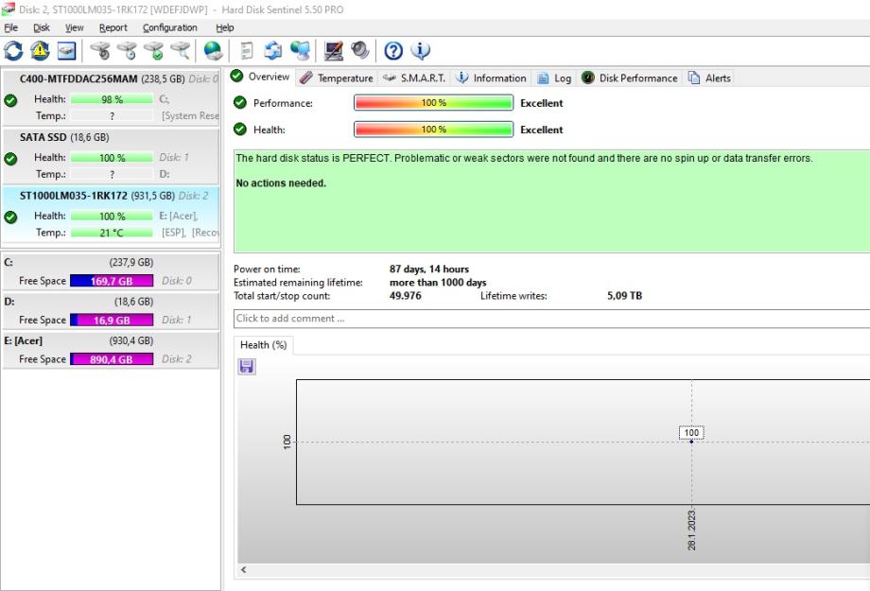Open the Configuration menu
This screenshot has width=870, height=591.
tap(169, 27)
